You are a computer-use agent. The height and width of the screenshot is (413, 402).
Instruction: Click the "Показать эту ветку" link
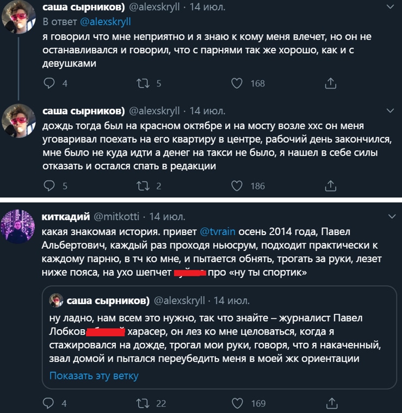(94, 375)
